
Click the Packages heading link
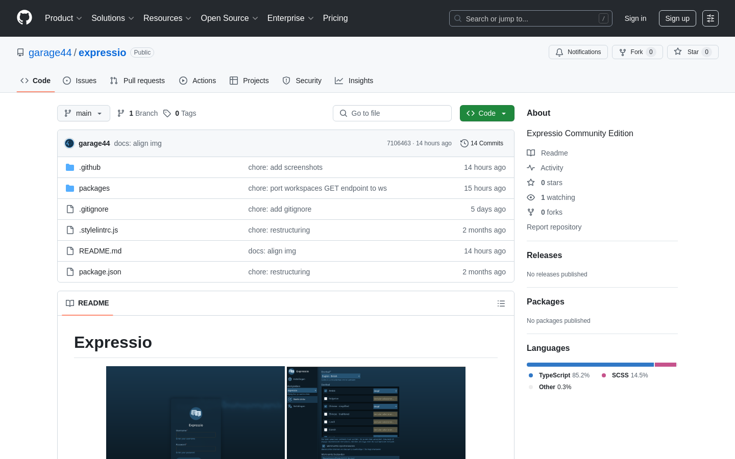546,302
